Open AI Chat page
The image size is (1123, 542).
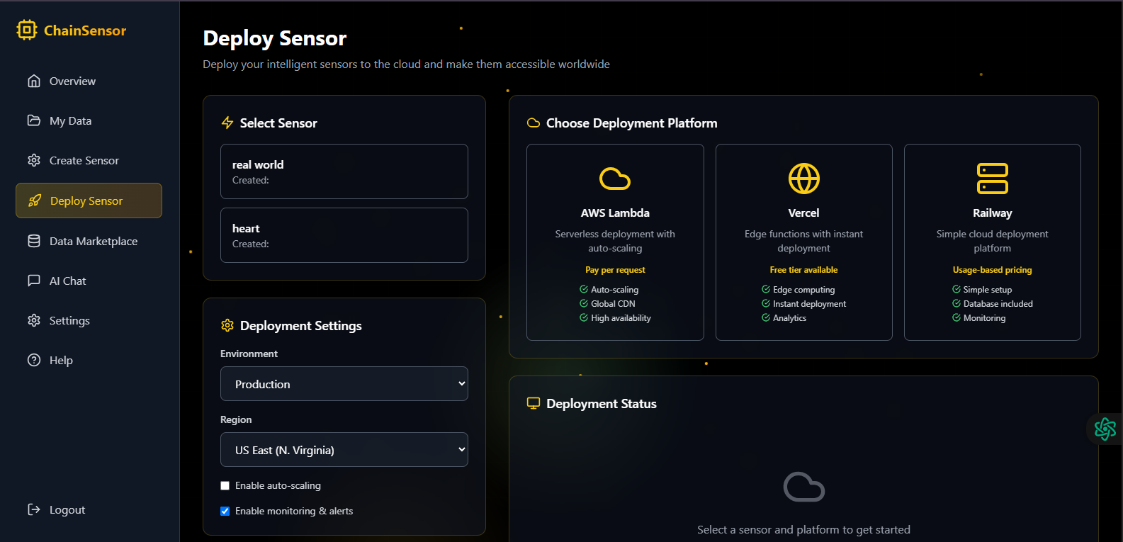pyautogui.click(x=89, y=281)
